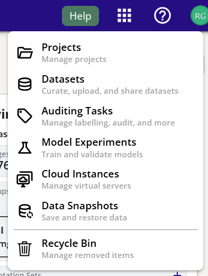Open Data Snapshots menu item
This screenshot has height=276, width=208.
tap(105, 211)
